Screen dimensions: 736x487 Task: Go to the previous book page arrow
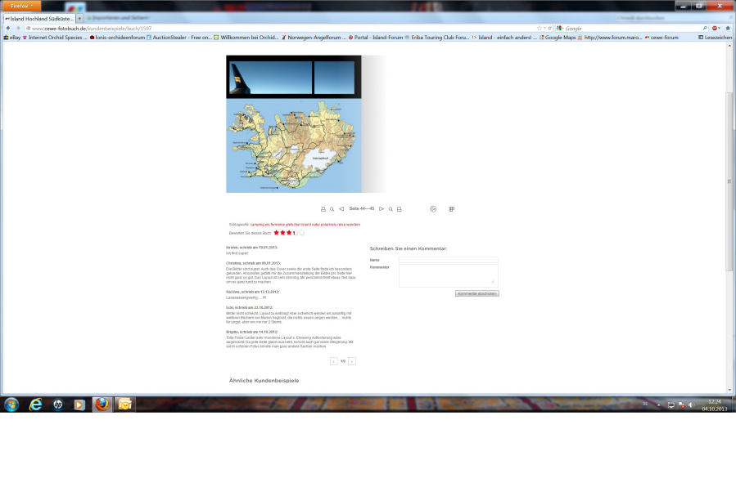pos(341,209)
